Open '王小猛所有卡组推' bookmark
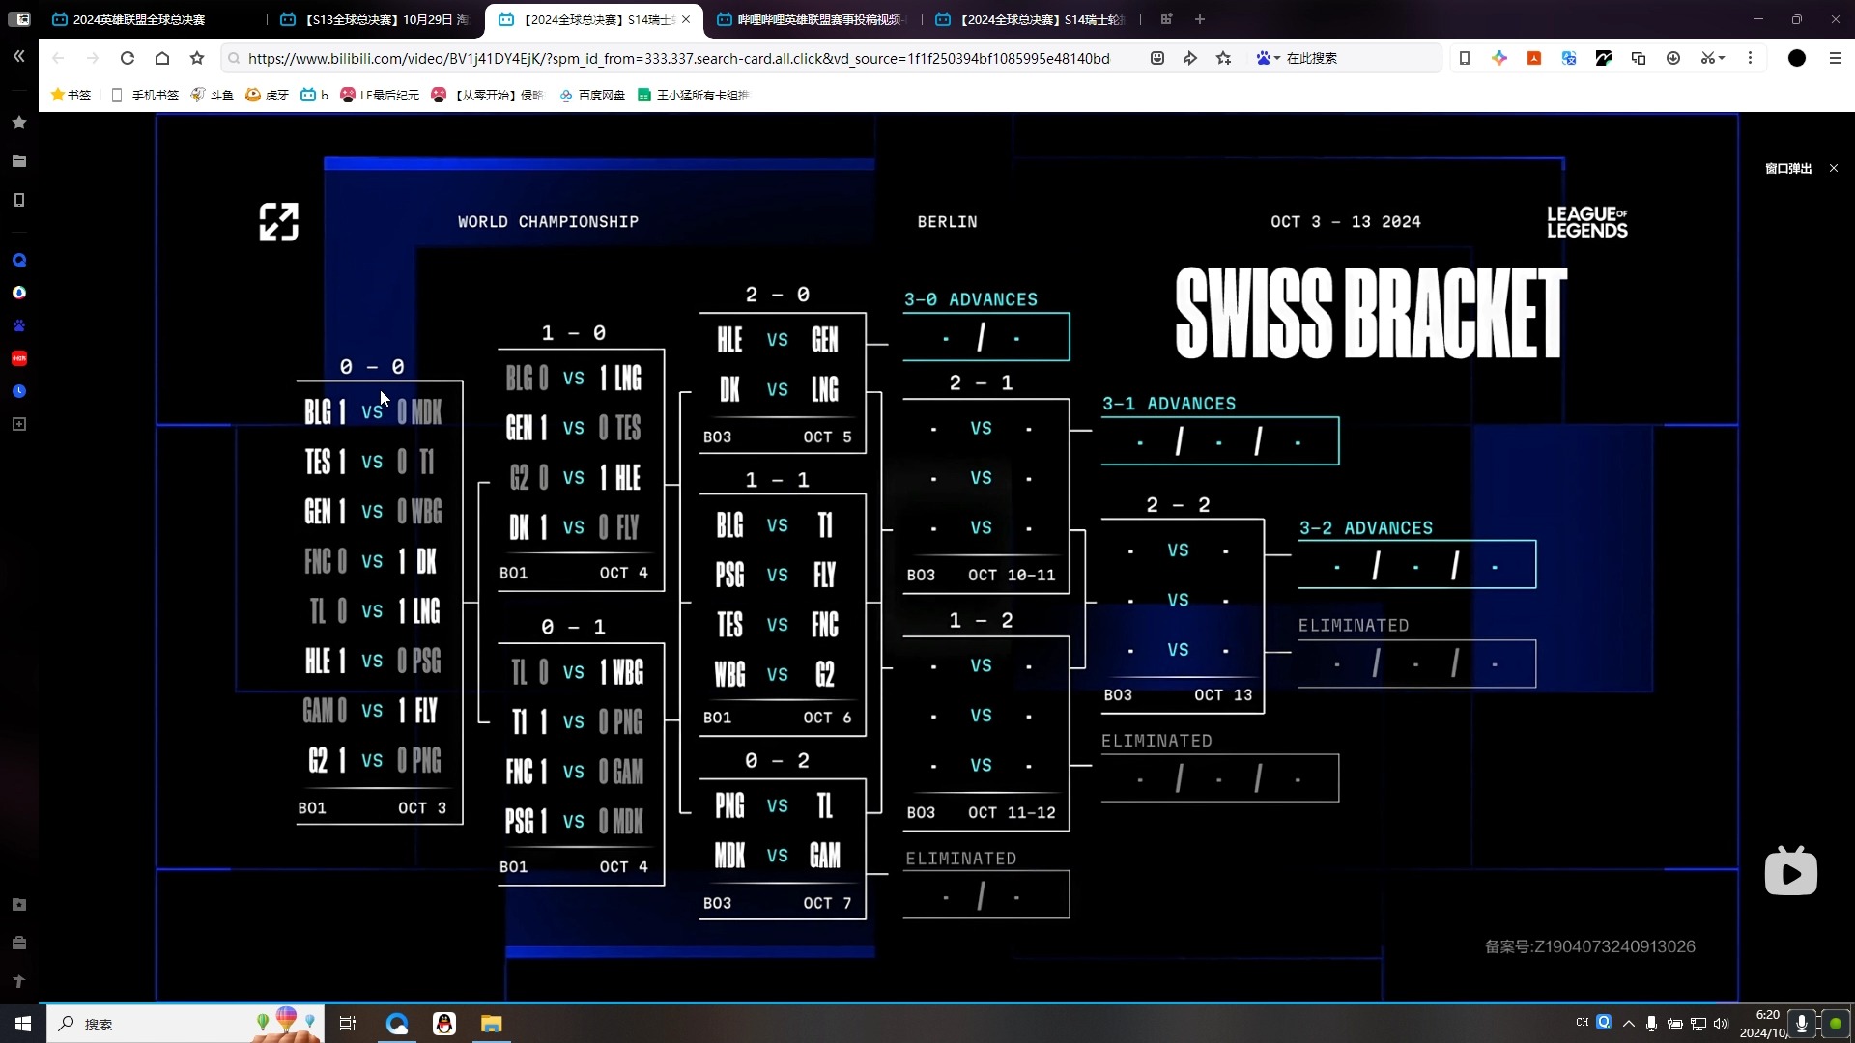The height and width of the screenshot is (1043, 1855). tap(694, 95)
